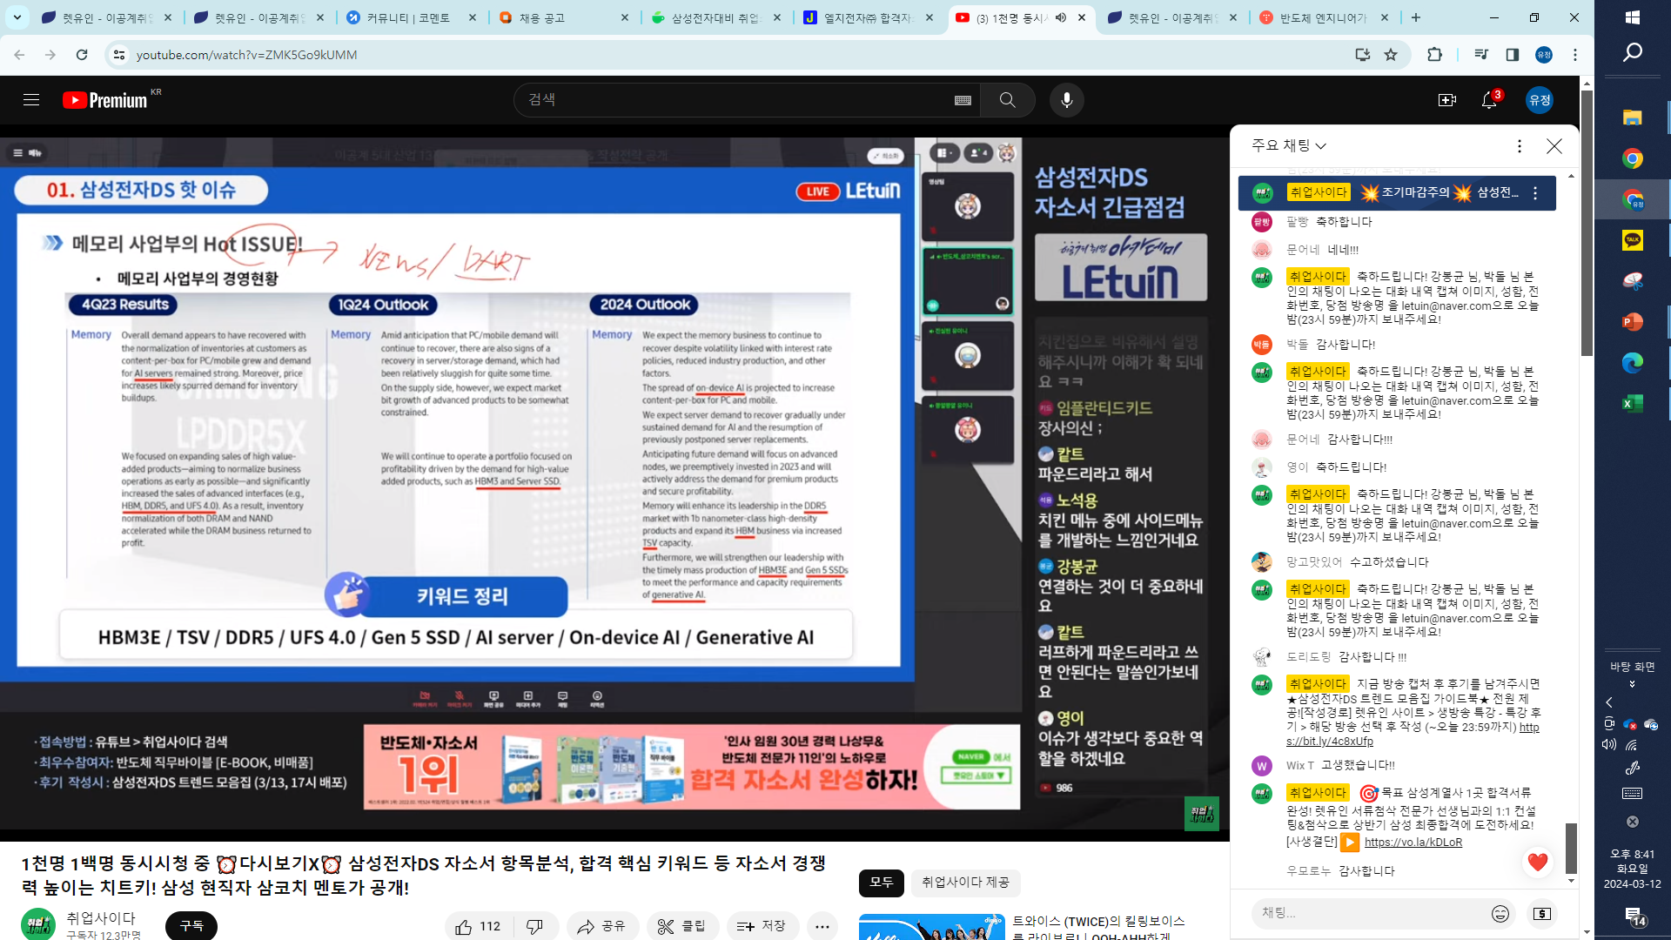This screenshot has height=940, width=1671.
Task: Click the search magnifier button
Action: pyautogui.click(x=1007, y=100)
